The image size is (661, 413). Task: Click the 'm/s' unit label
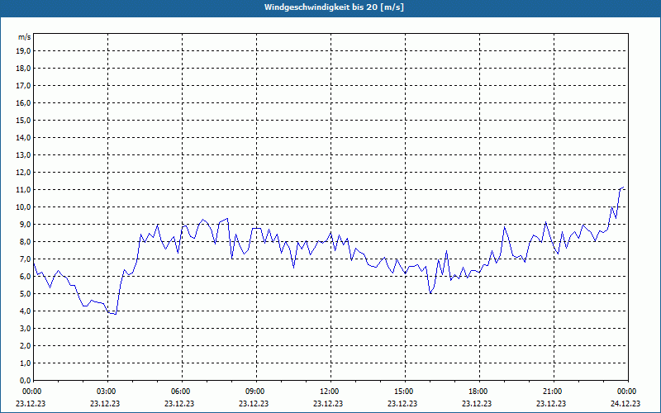tap(24, 37)
